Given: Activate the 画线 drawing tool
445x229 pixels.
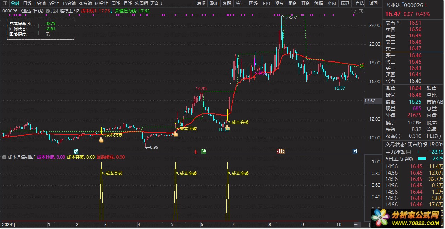Looking at the screenshot, I should pos(253,4).
